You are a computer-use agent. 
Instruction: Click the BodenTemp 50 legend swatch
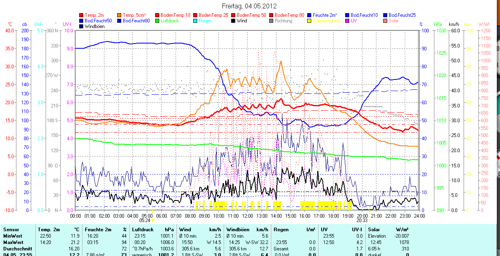(233, 15)
